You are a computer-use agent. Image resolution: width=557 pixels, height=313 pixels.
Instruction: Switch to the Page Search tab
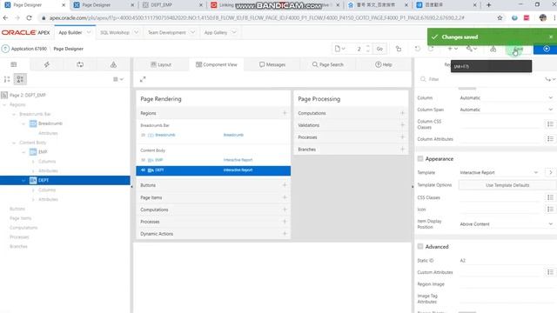point(328,64)
